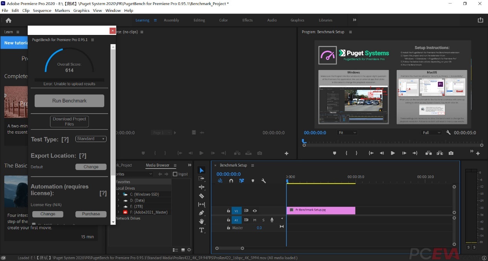This screenshot has height=261, width=488.
Task: Expand C: (Windows-SSD) drive
Action: (119, 194)
